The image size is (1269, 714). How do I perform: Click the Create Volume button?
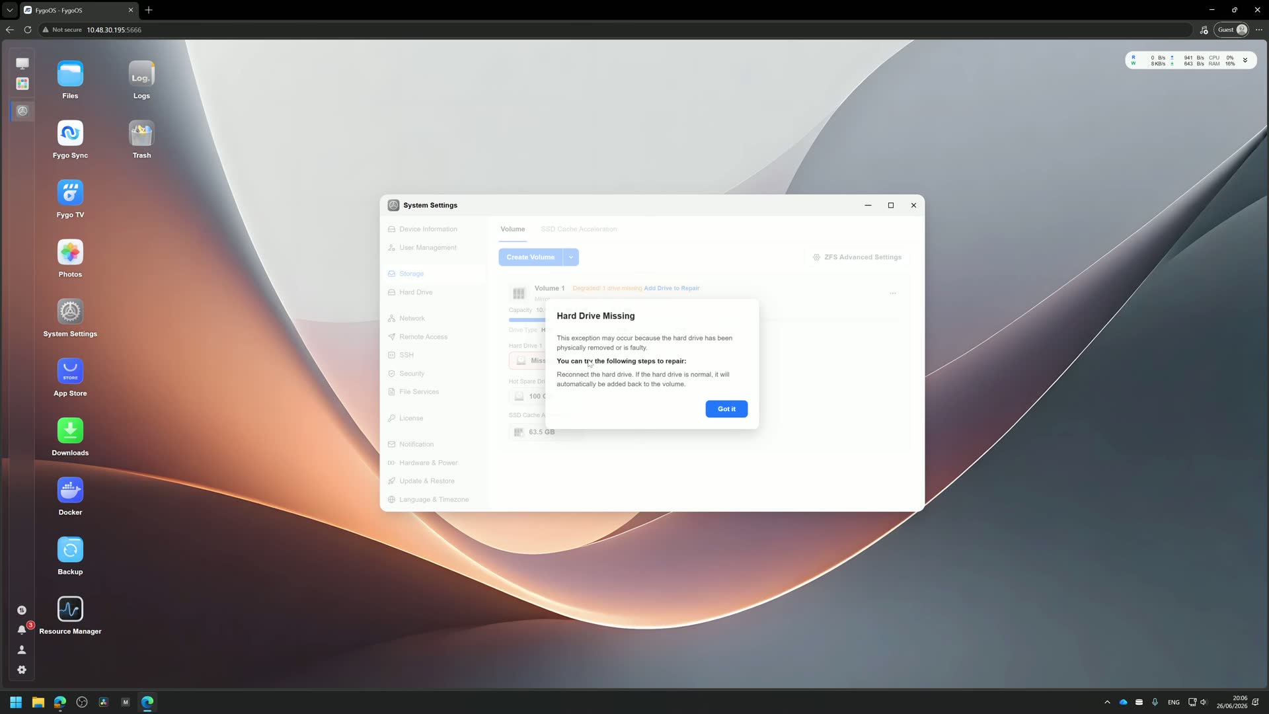tap(530, 257)
